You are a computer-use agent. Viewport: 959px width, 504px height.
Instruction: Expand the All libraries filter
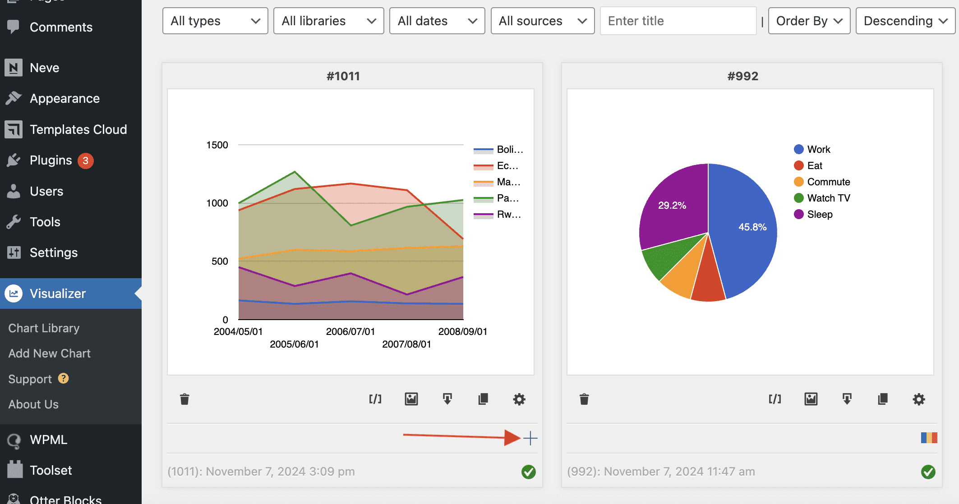pyautogui.click(x=328, y=21)
